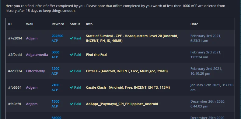Click the 1200 ACP reward
241x119 pixels.
click(55, 71)
